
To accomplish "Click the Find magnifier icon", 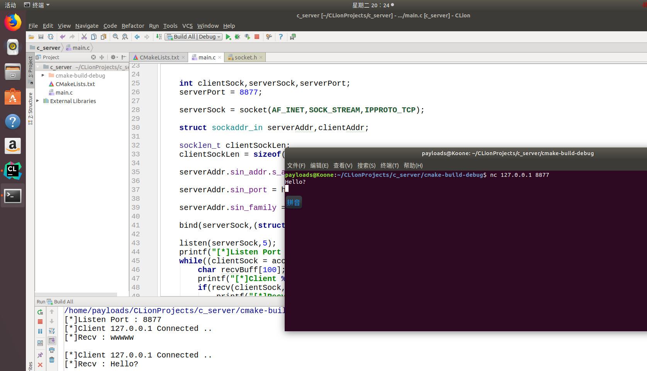I will coord(115,37).
